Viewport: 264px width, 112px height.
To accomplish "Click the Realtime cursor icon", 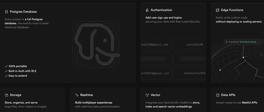I will 77,95.
